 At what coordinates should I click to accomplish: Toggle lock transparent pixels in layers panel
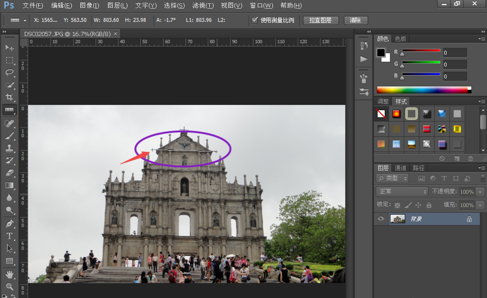[397, 205]
